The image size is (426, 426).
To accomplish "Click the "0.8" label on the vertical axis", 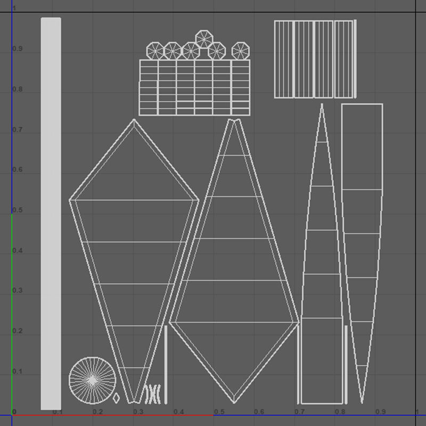I will tap(18, 89).
